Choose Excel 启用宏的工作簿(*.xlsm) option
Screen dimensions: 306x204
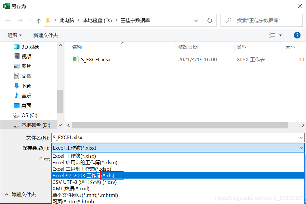coord(178,163)
